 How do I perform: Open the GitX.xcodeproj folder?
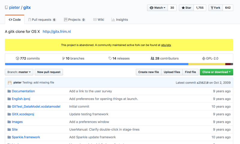tap(23, 114)
